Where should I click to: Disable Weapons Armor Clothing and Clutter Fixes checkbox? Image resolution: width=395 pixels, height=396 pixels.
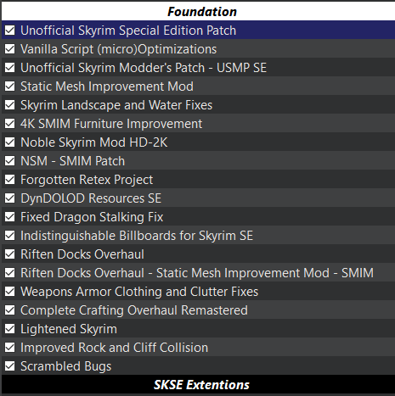[10, 291]
